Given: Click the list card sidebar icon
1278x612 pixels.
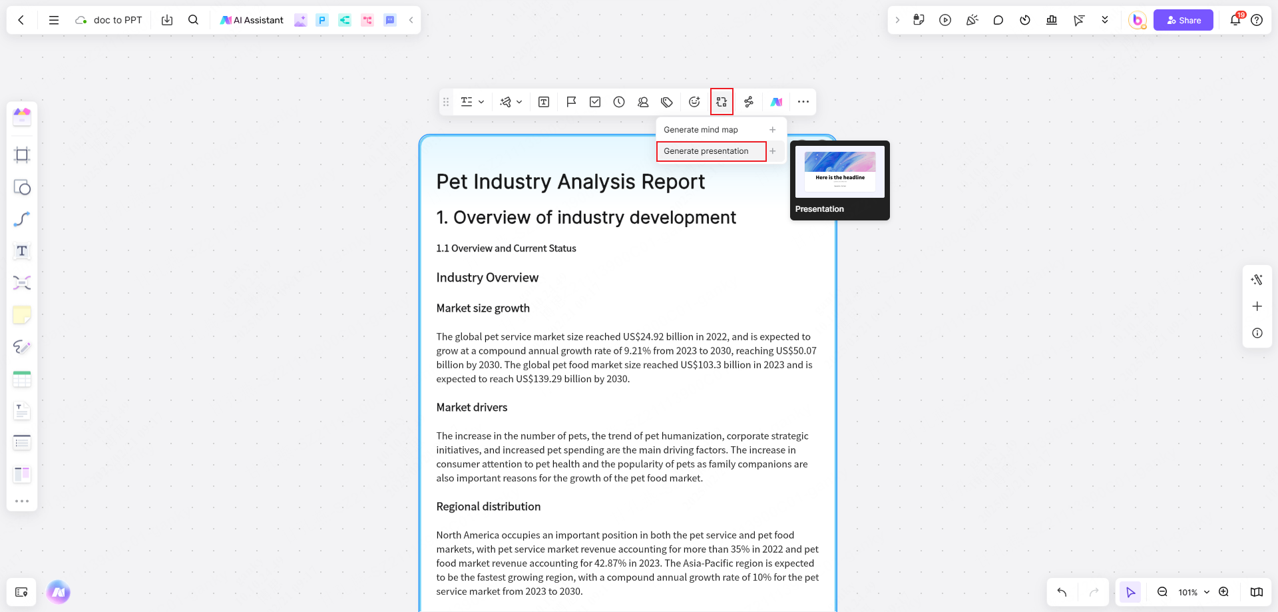Looking at the screenshot, I should (22, 442).
